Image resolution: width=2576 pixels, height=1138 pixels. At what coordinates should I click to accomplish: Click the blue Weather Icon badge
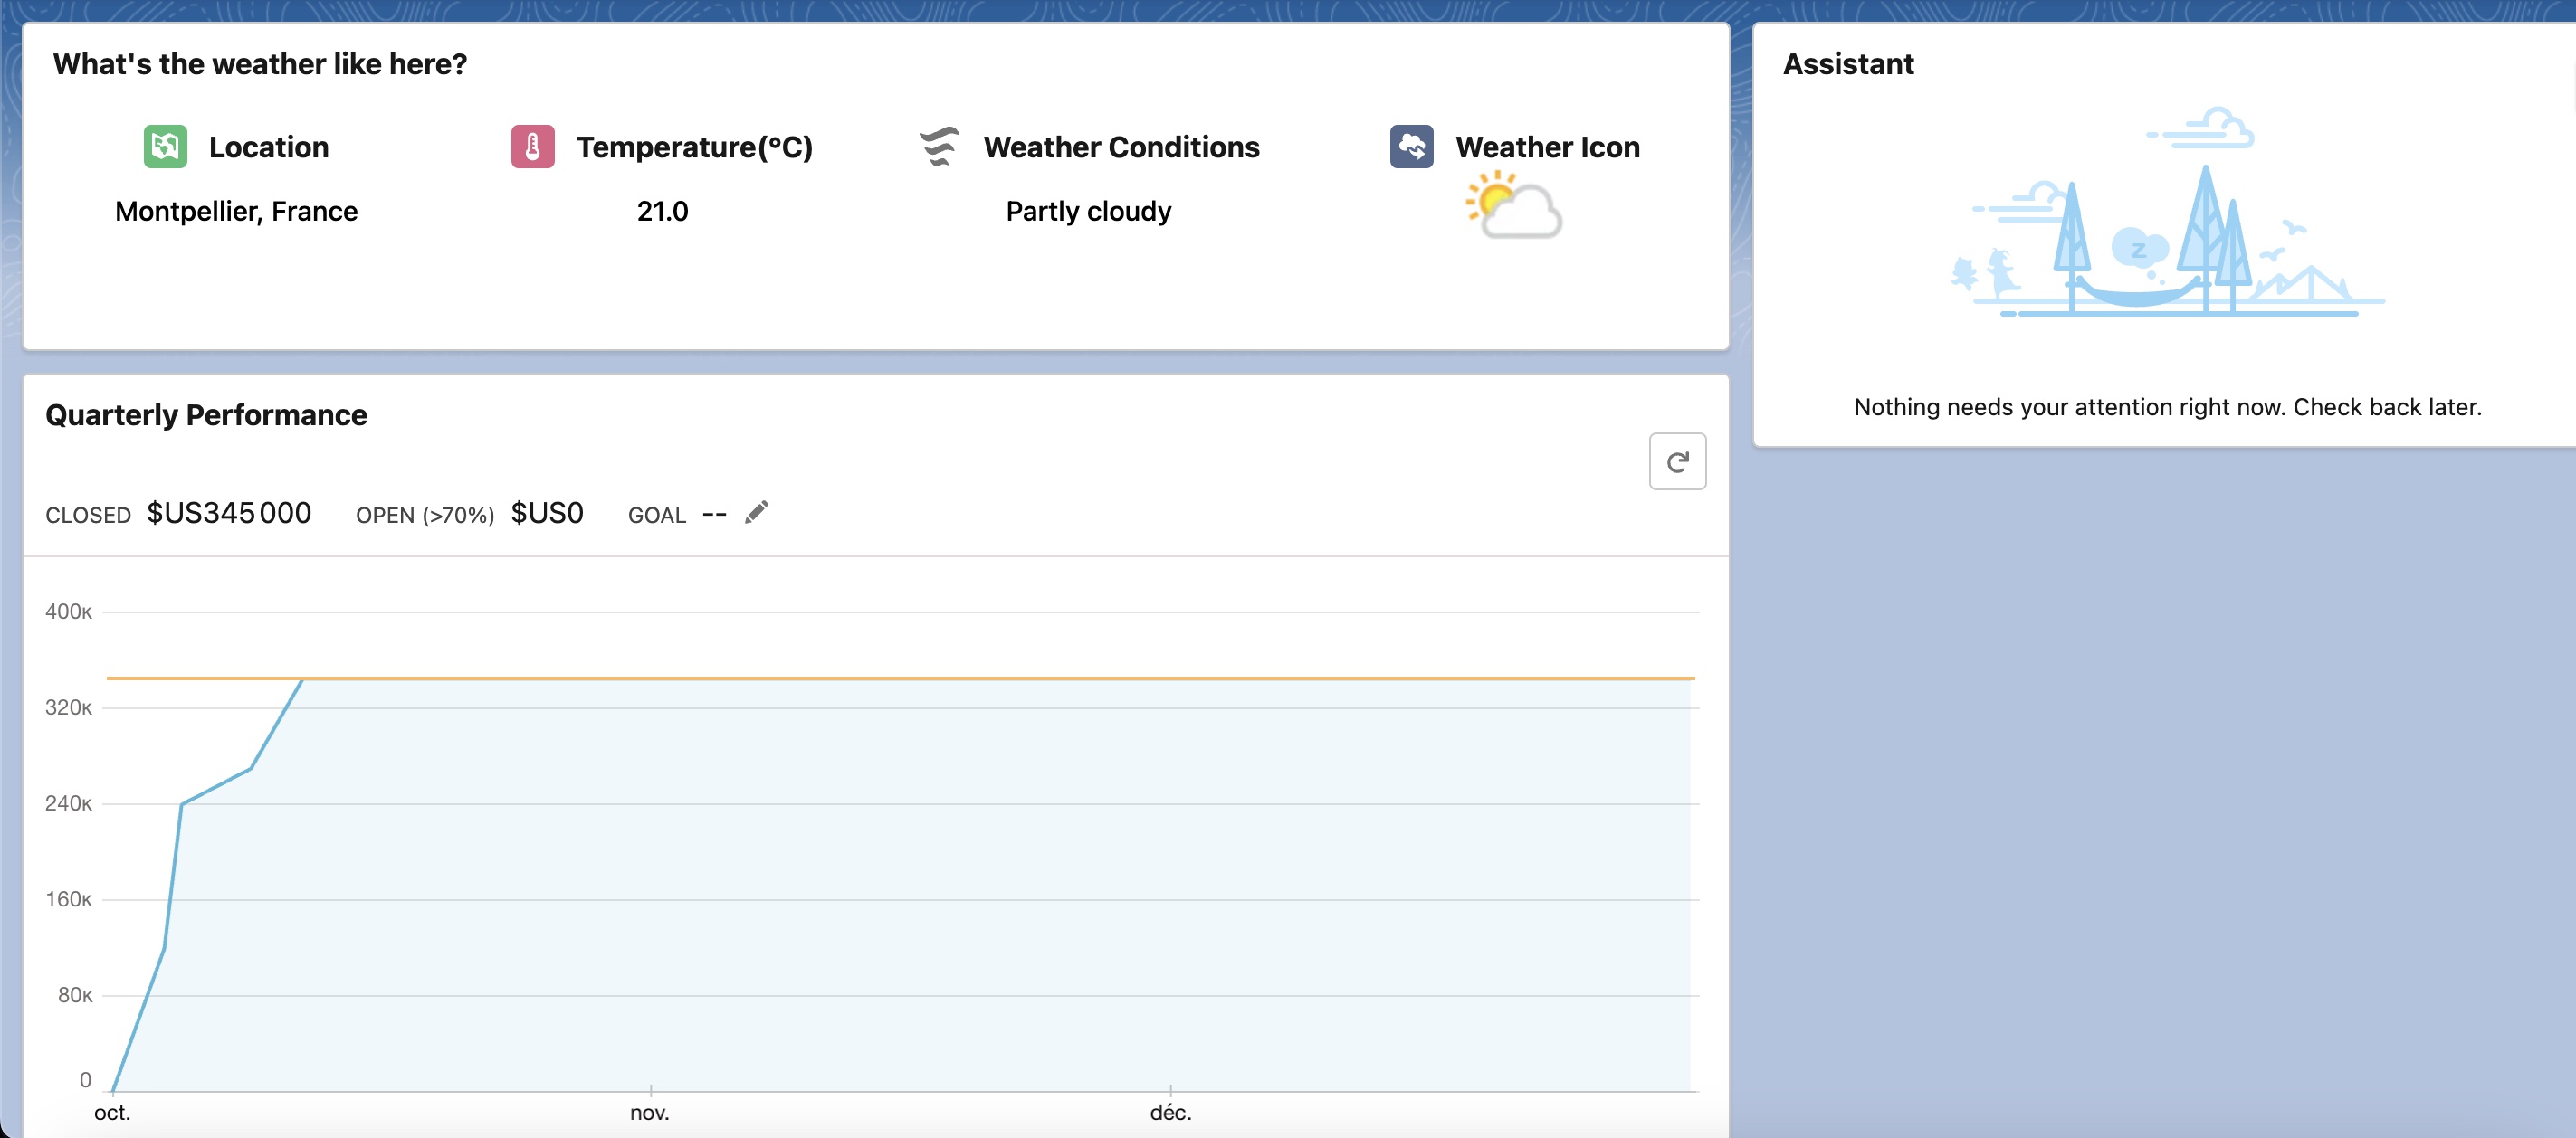[x=1411, y=147]
